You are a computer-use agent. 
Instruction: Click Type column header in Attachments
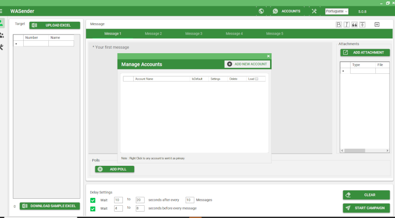tap(363, 65)
